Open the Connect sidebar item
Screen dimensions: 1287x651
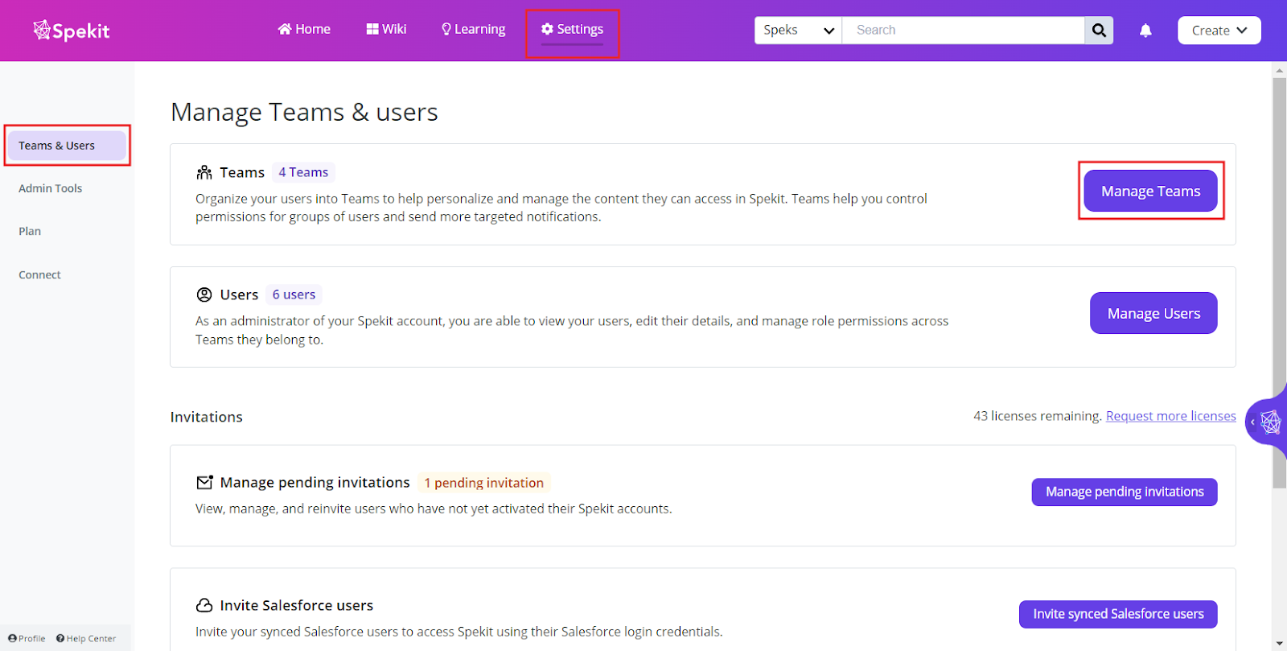(x=39, y=274)
